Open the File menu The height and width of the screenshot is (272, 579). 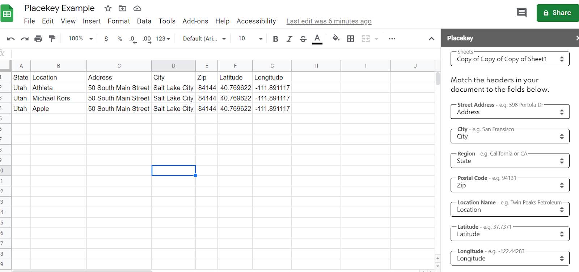pyautogui.click(x=29, y=21)
